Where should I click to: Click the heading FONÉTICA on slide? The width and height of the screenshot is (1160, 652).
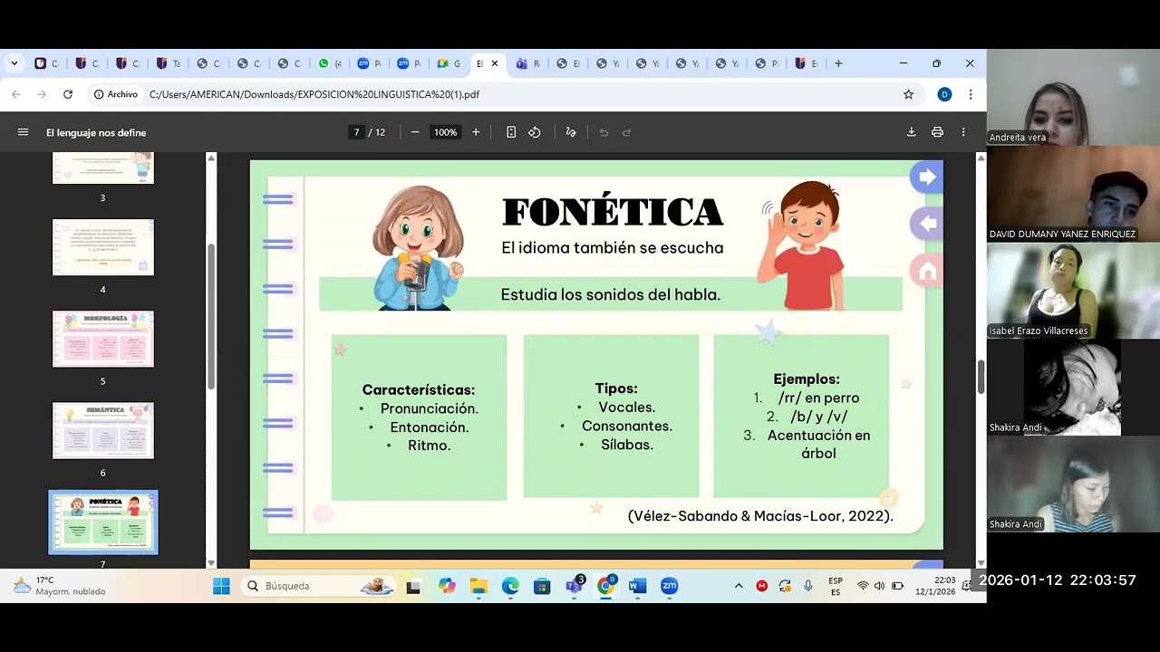click(613, 212)
